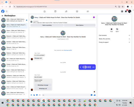Screen dimensions: 134x107
Task: Open the Friends icon in top navigation
Action: tap(66, 11)
